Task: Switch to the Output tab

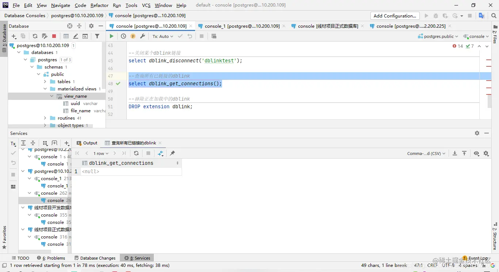Action: point(87,143)
